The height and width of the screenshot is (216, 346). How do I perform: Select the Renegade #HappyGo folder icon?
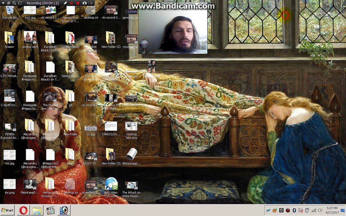point(30,70)
